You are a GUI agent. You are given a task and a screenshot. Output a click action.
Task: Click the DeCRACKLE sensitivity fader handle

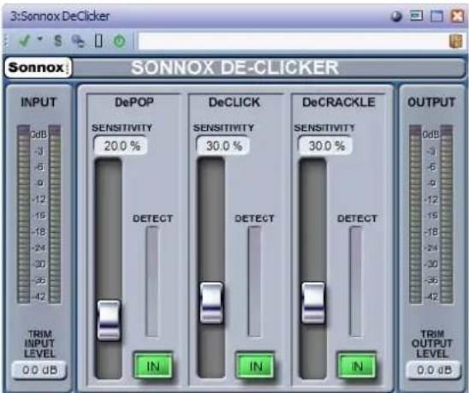(313, 302)
